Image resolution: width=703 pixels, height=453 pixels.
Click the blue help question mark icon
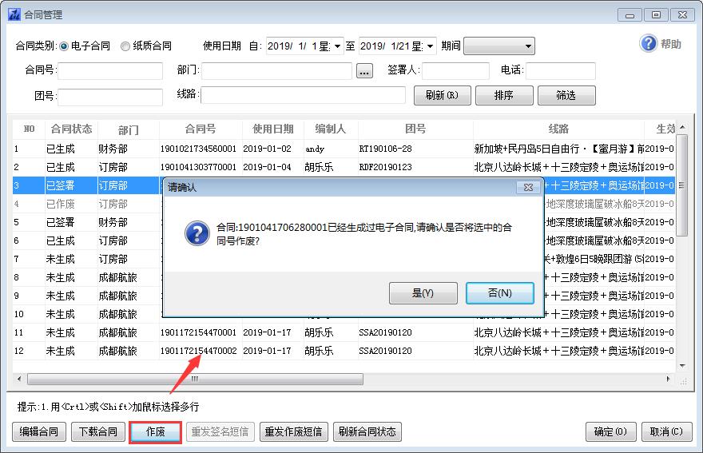pos(649,44)
